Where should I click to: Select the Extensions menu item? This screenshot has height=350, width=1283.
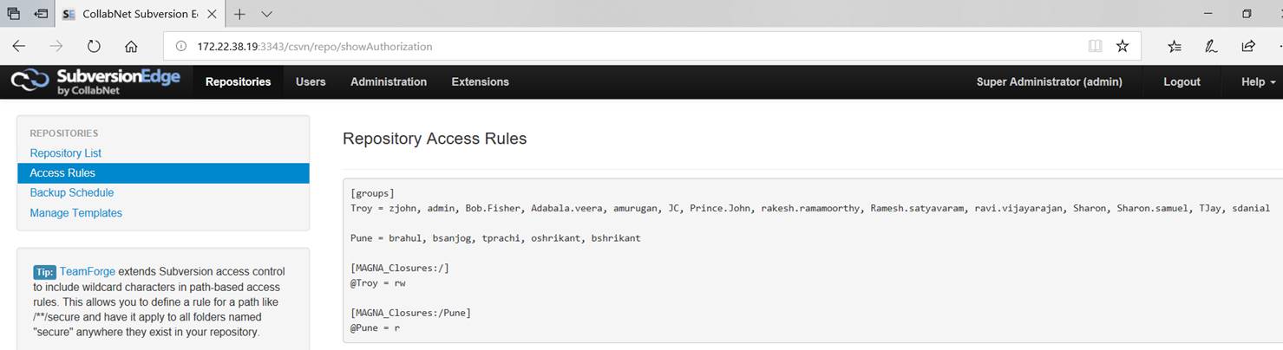coord(481,81)
